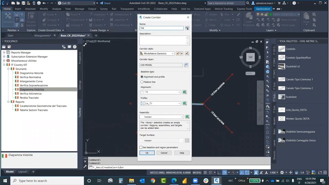Pick corridor name template icon beside Name field
This screenshot has width=329, height=185.
(x=187, y=28)
